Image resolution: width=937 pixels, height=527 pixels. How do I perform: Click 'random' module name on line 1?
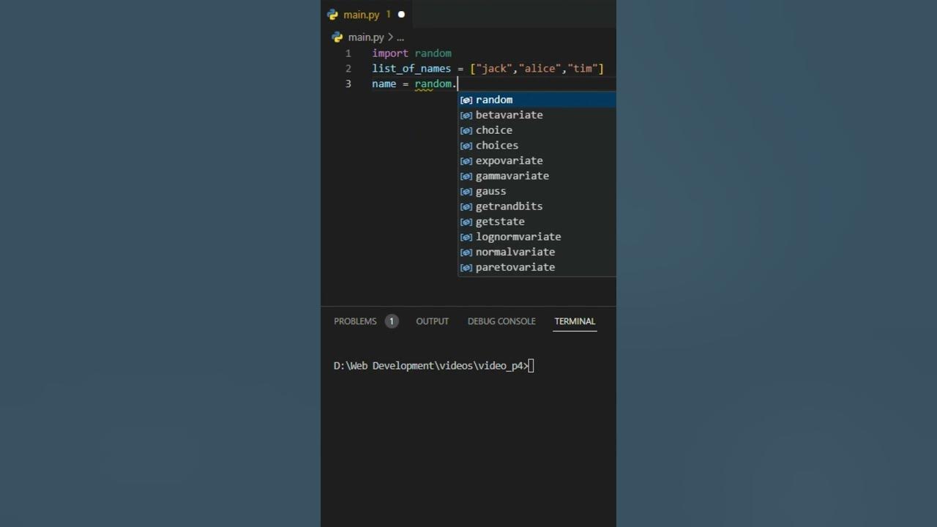pos(433,53)
